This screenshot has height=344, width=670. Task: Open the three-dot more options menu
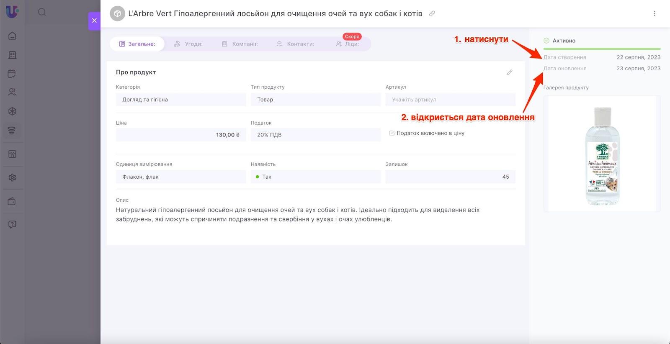[x=655, y=13]
